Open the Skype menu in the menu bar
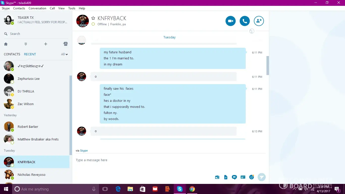The width and height of the screenshot is (345, 194). [6, 8]
